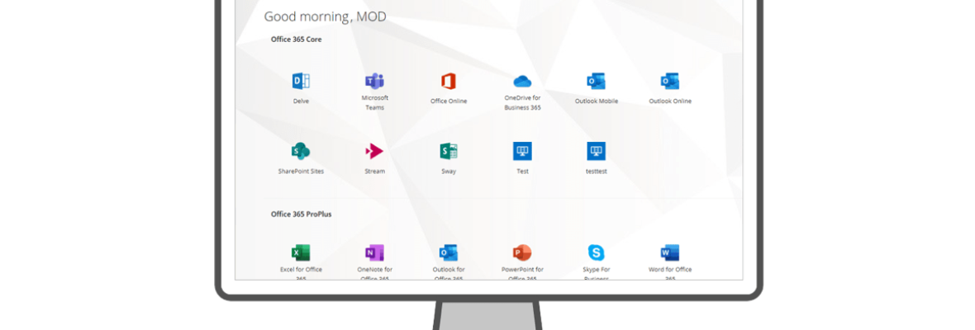Viewport: 975px width, 330px height.
Task: Click the SharePoint Sites label
Action: point(301,172)
